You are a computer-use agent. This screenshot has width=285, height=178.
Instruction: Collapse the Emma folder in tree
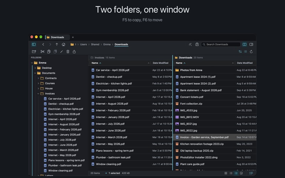click(32, 63)
